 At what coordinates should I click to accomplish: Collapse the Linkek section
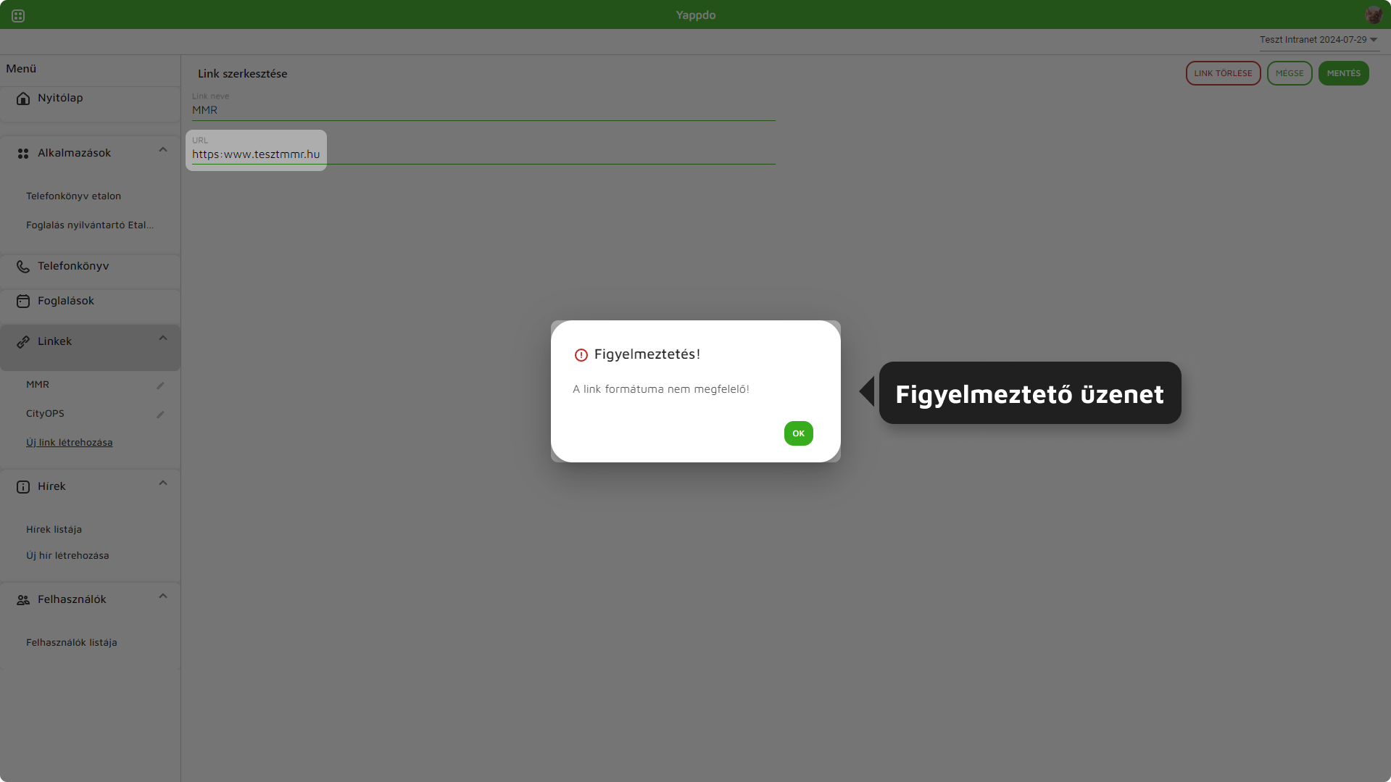[x=163, y=338]
